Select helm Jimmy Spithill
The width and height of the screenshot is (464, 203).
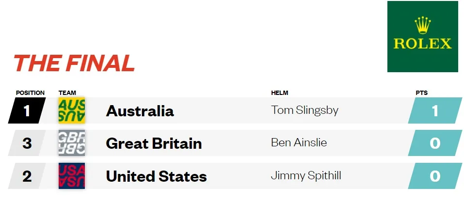click(306, 176)
